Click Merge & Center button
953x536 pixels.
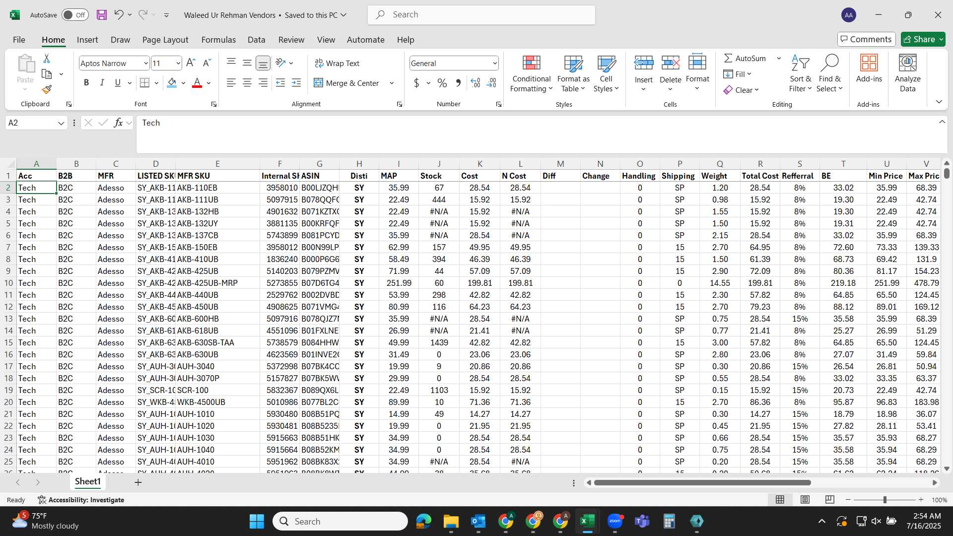(x=346, y=83)
